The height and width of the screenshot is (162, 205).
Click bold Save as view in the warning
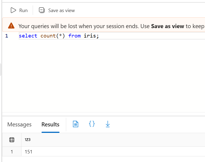(167, 26)
